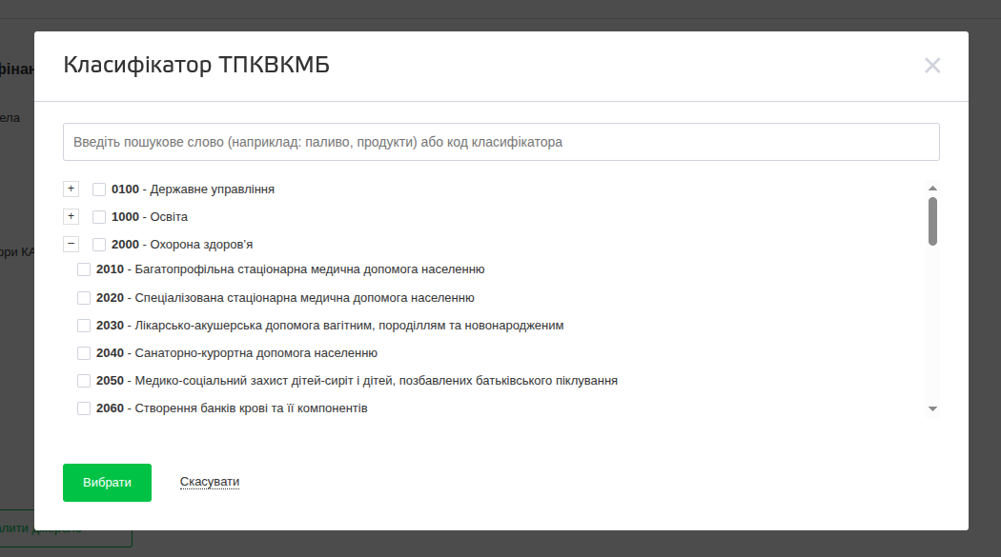Close the Класифікатор ТПКВКМБ dialog
The height and width of the screenshot is (557, 1001).
[932, 66]
